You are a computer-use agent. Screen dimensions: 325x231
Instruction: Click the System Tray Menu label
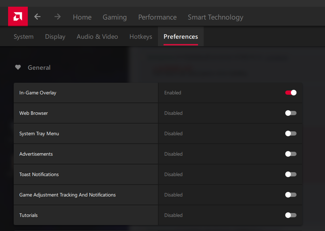click(39, 134)
